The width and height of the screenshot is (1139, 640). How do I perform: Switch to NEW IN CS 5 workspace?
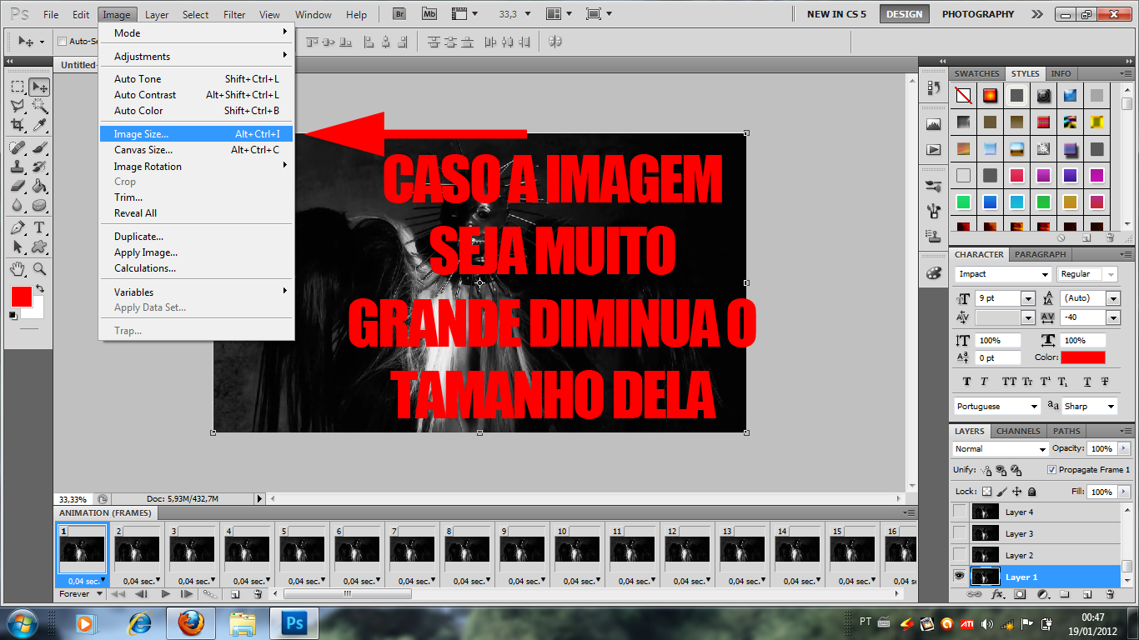836,14
